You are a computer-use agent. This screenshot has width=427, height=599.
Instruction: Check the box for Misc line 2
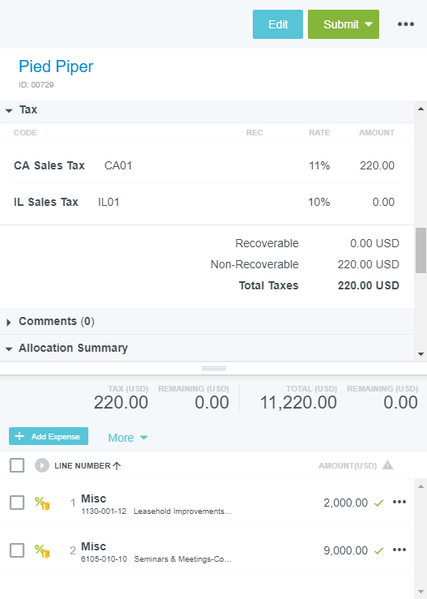point(17,550)
